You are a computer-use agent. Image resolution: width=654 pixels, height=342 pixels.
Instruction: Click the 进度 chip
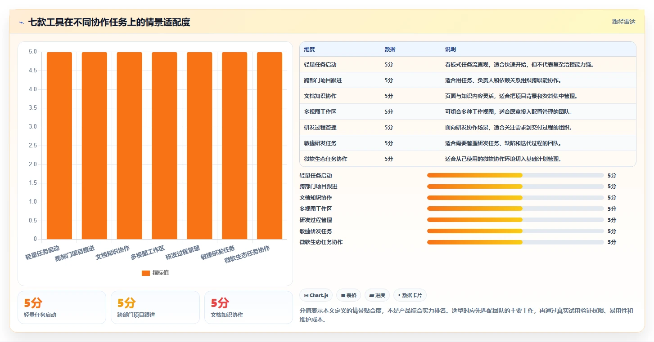tap(377, 295)
